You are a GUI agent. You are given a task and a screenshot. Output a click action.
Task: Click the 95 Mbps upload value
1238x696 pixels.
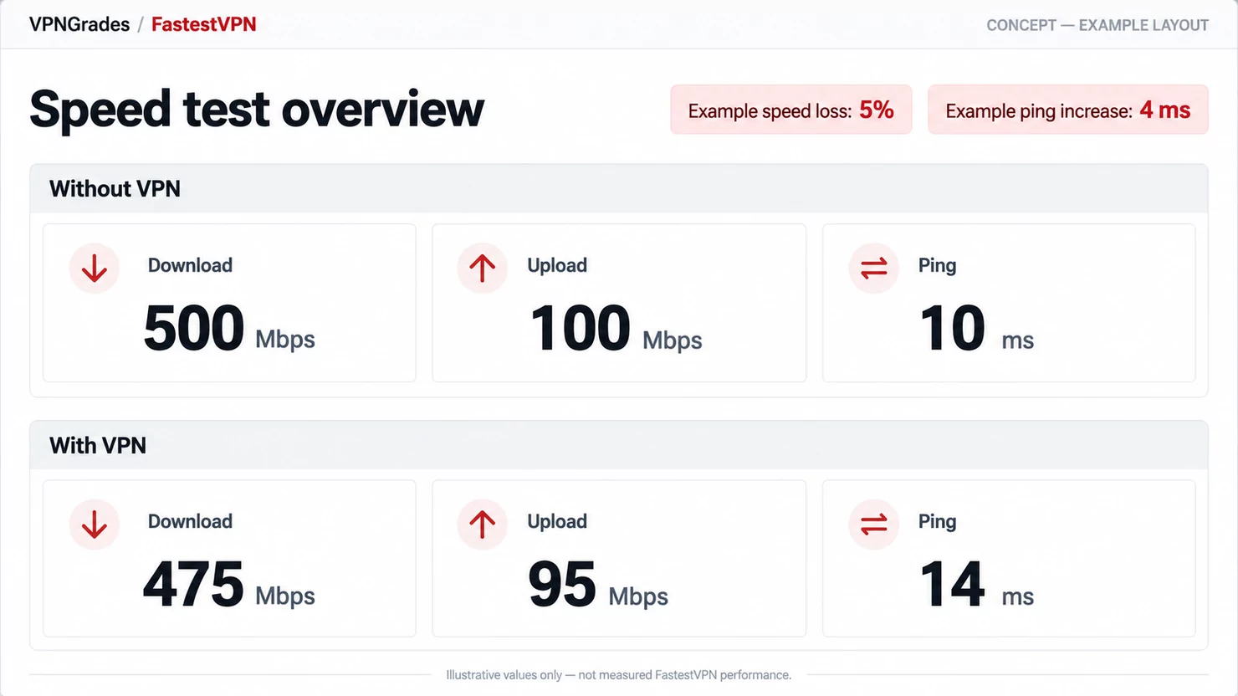[x=598, y=584]
